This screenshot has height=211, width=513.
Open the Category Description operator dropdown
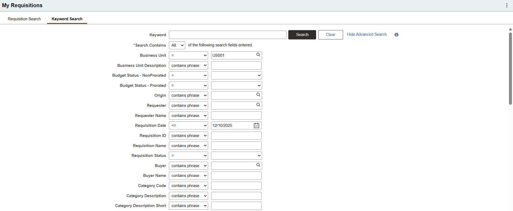point(188,196)
